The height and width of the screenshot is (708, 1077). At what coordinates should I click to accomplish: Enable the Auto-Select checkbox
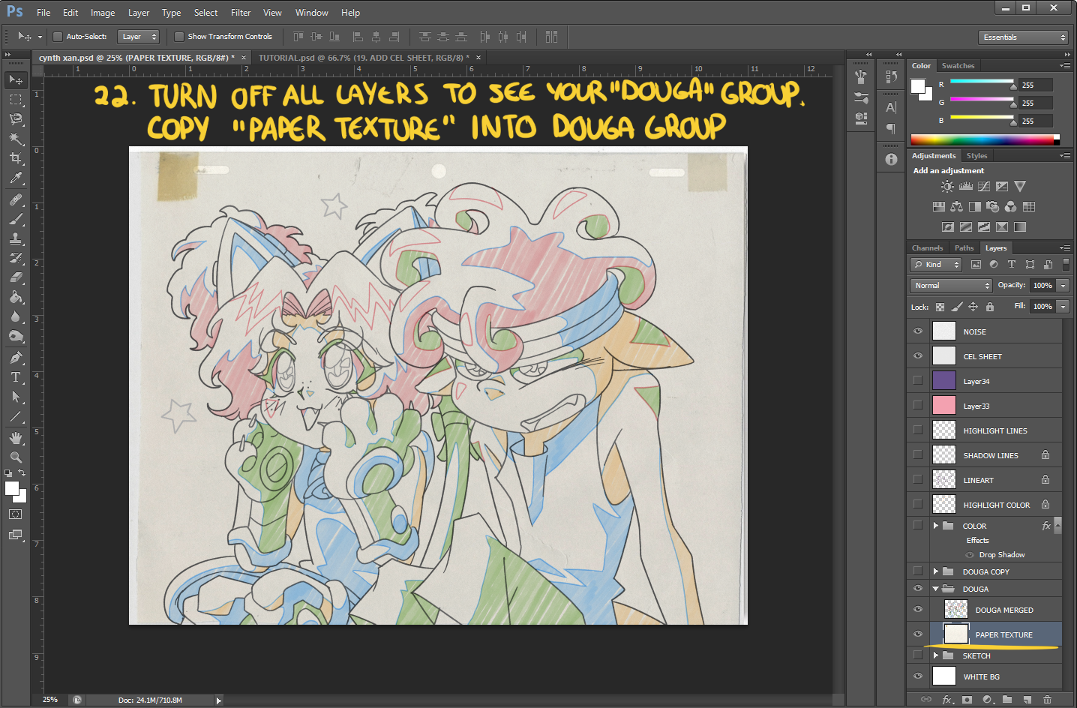pyautogui.click(x=58, y=37)
